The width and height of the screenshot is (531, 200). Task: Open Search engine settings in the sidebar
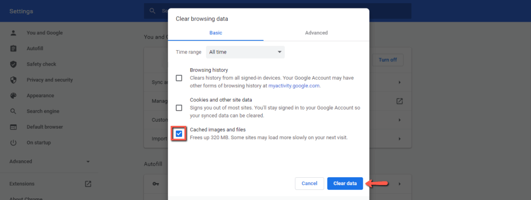click(43, 111)
